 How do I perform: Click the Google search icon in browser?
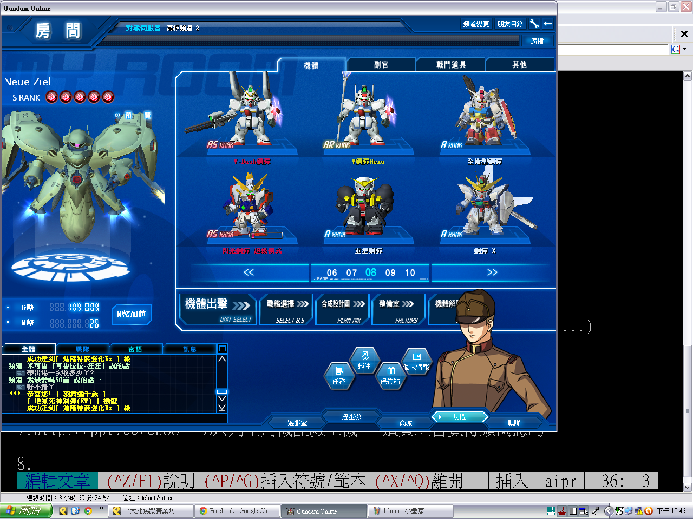[x=676, y=49]
